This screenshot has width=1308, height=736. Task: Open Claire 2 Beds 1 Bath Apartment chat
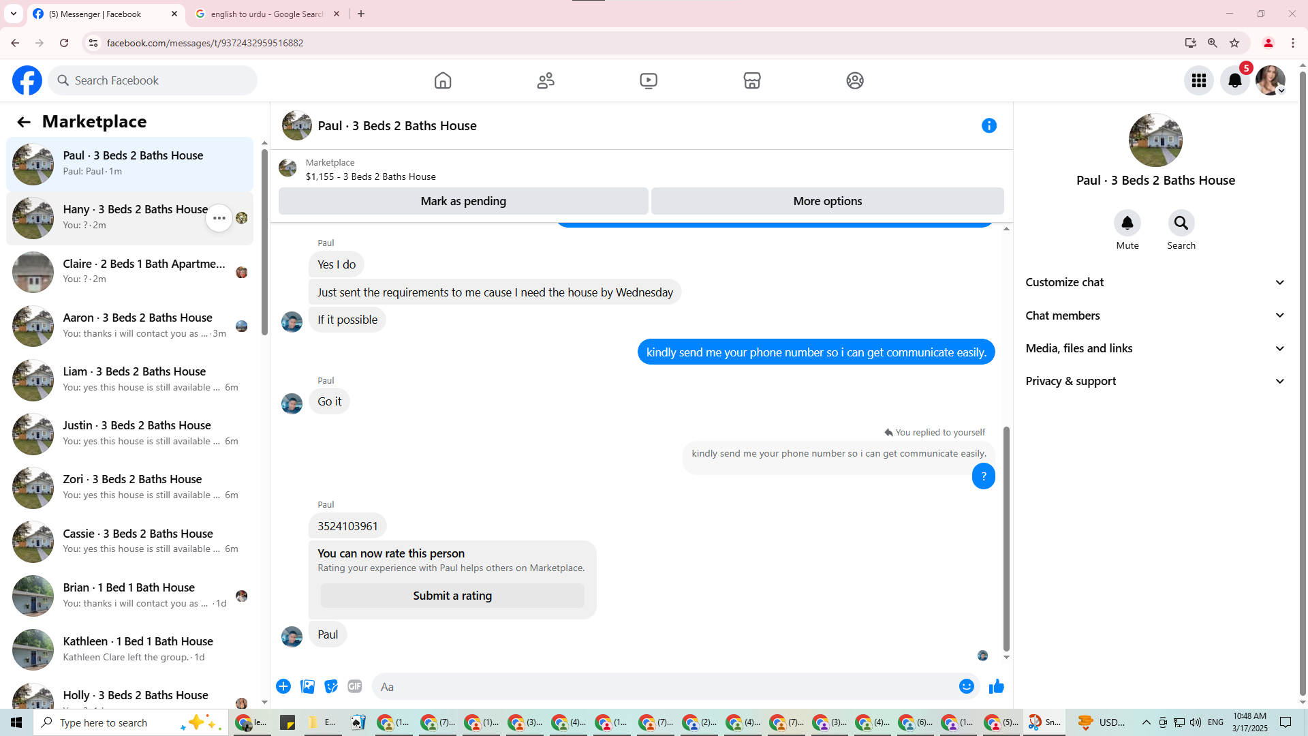point(129,272)
